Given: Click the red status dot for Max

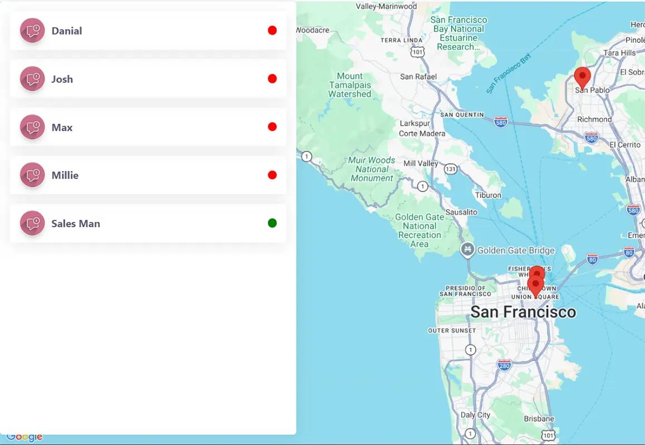Looking at the screenshot, I should [x=272, y=127].
